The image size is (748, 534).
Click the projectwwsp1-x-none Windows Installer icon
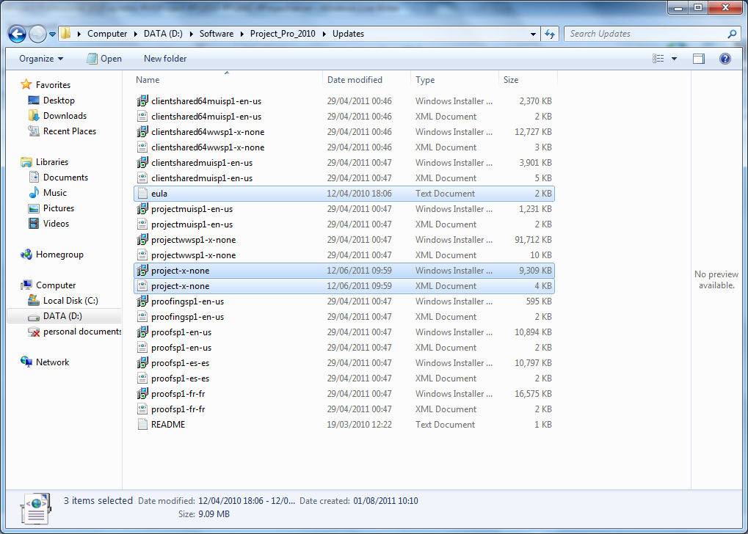pyautogui.click(x=142, y=240)
